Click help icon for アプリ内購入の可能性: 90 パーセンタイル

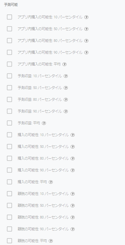pyautogui.click(x=86, y=52)
